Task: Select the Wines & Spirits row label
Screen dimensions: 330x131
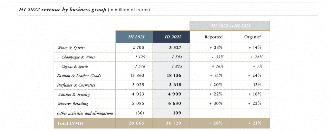Action: tap(71, 47)
